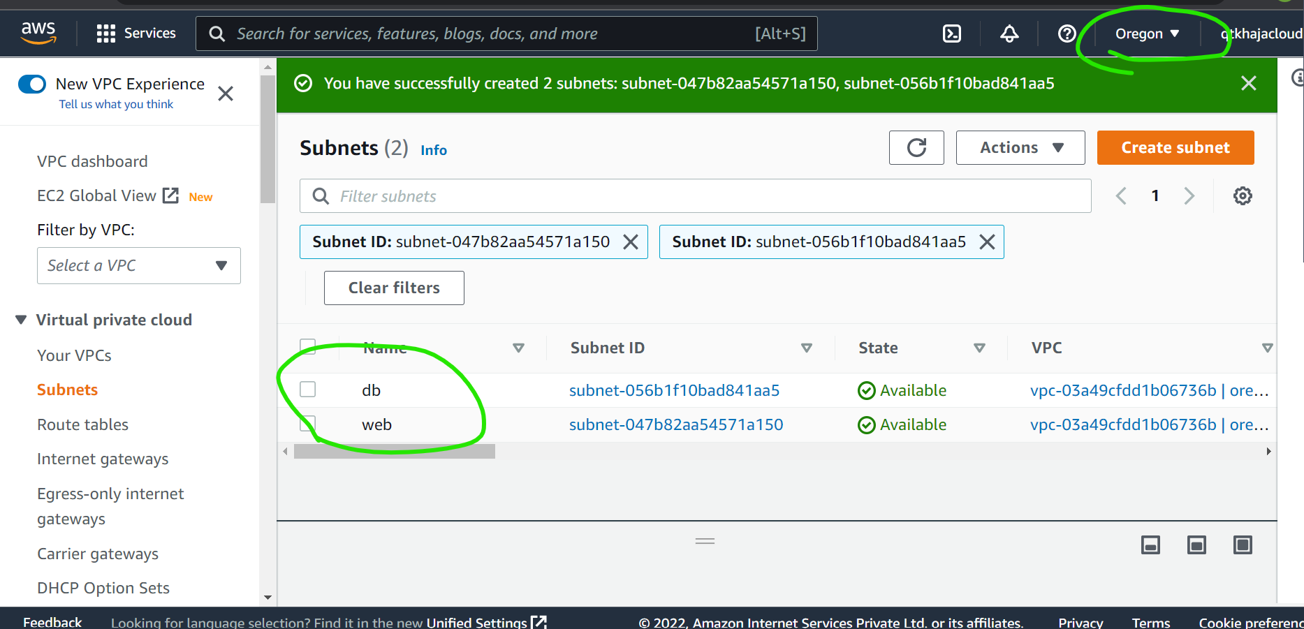The image size is (1304, 629).
Task: Remove subnet-047b82aa54571a150 filter chip
Action: click(x=631, y=242)
